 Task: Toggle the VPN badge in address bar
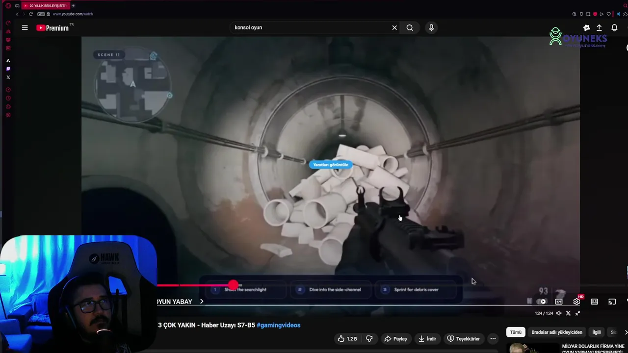[x=41, y=14]
